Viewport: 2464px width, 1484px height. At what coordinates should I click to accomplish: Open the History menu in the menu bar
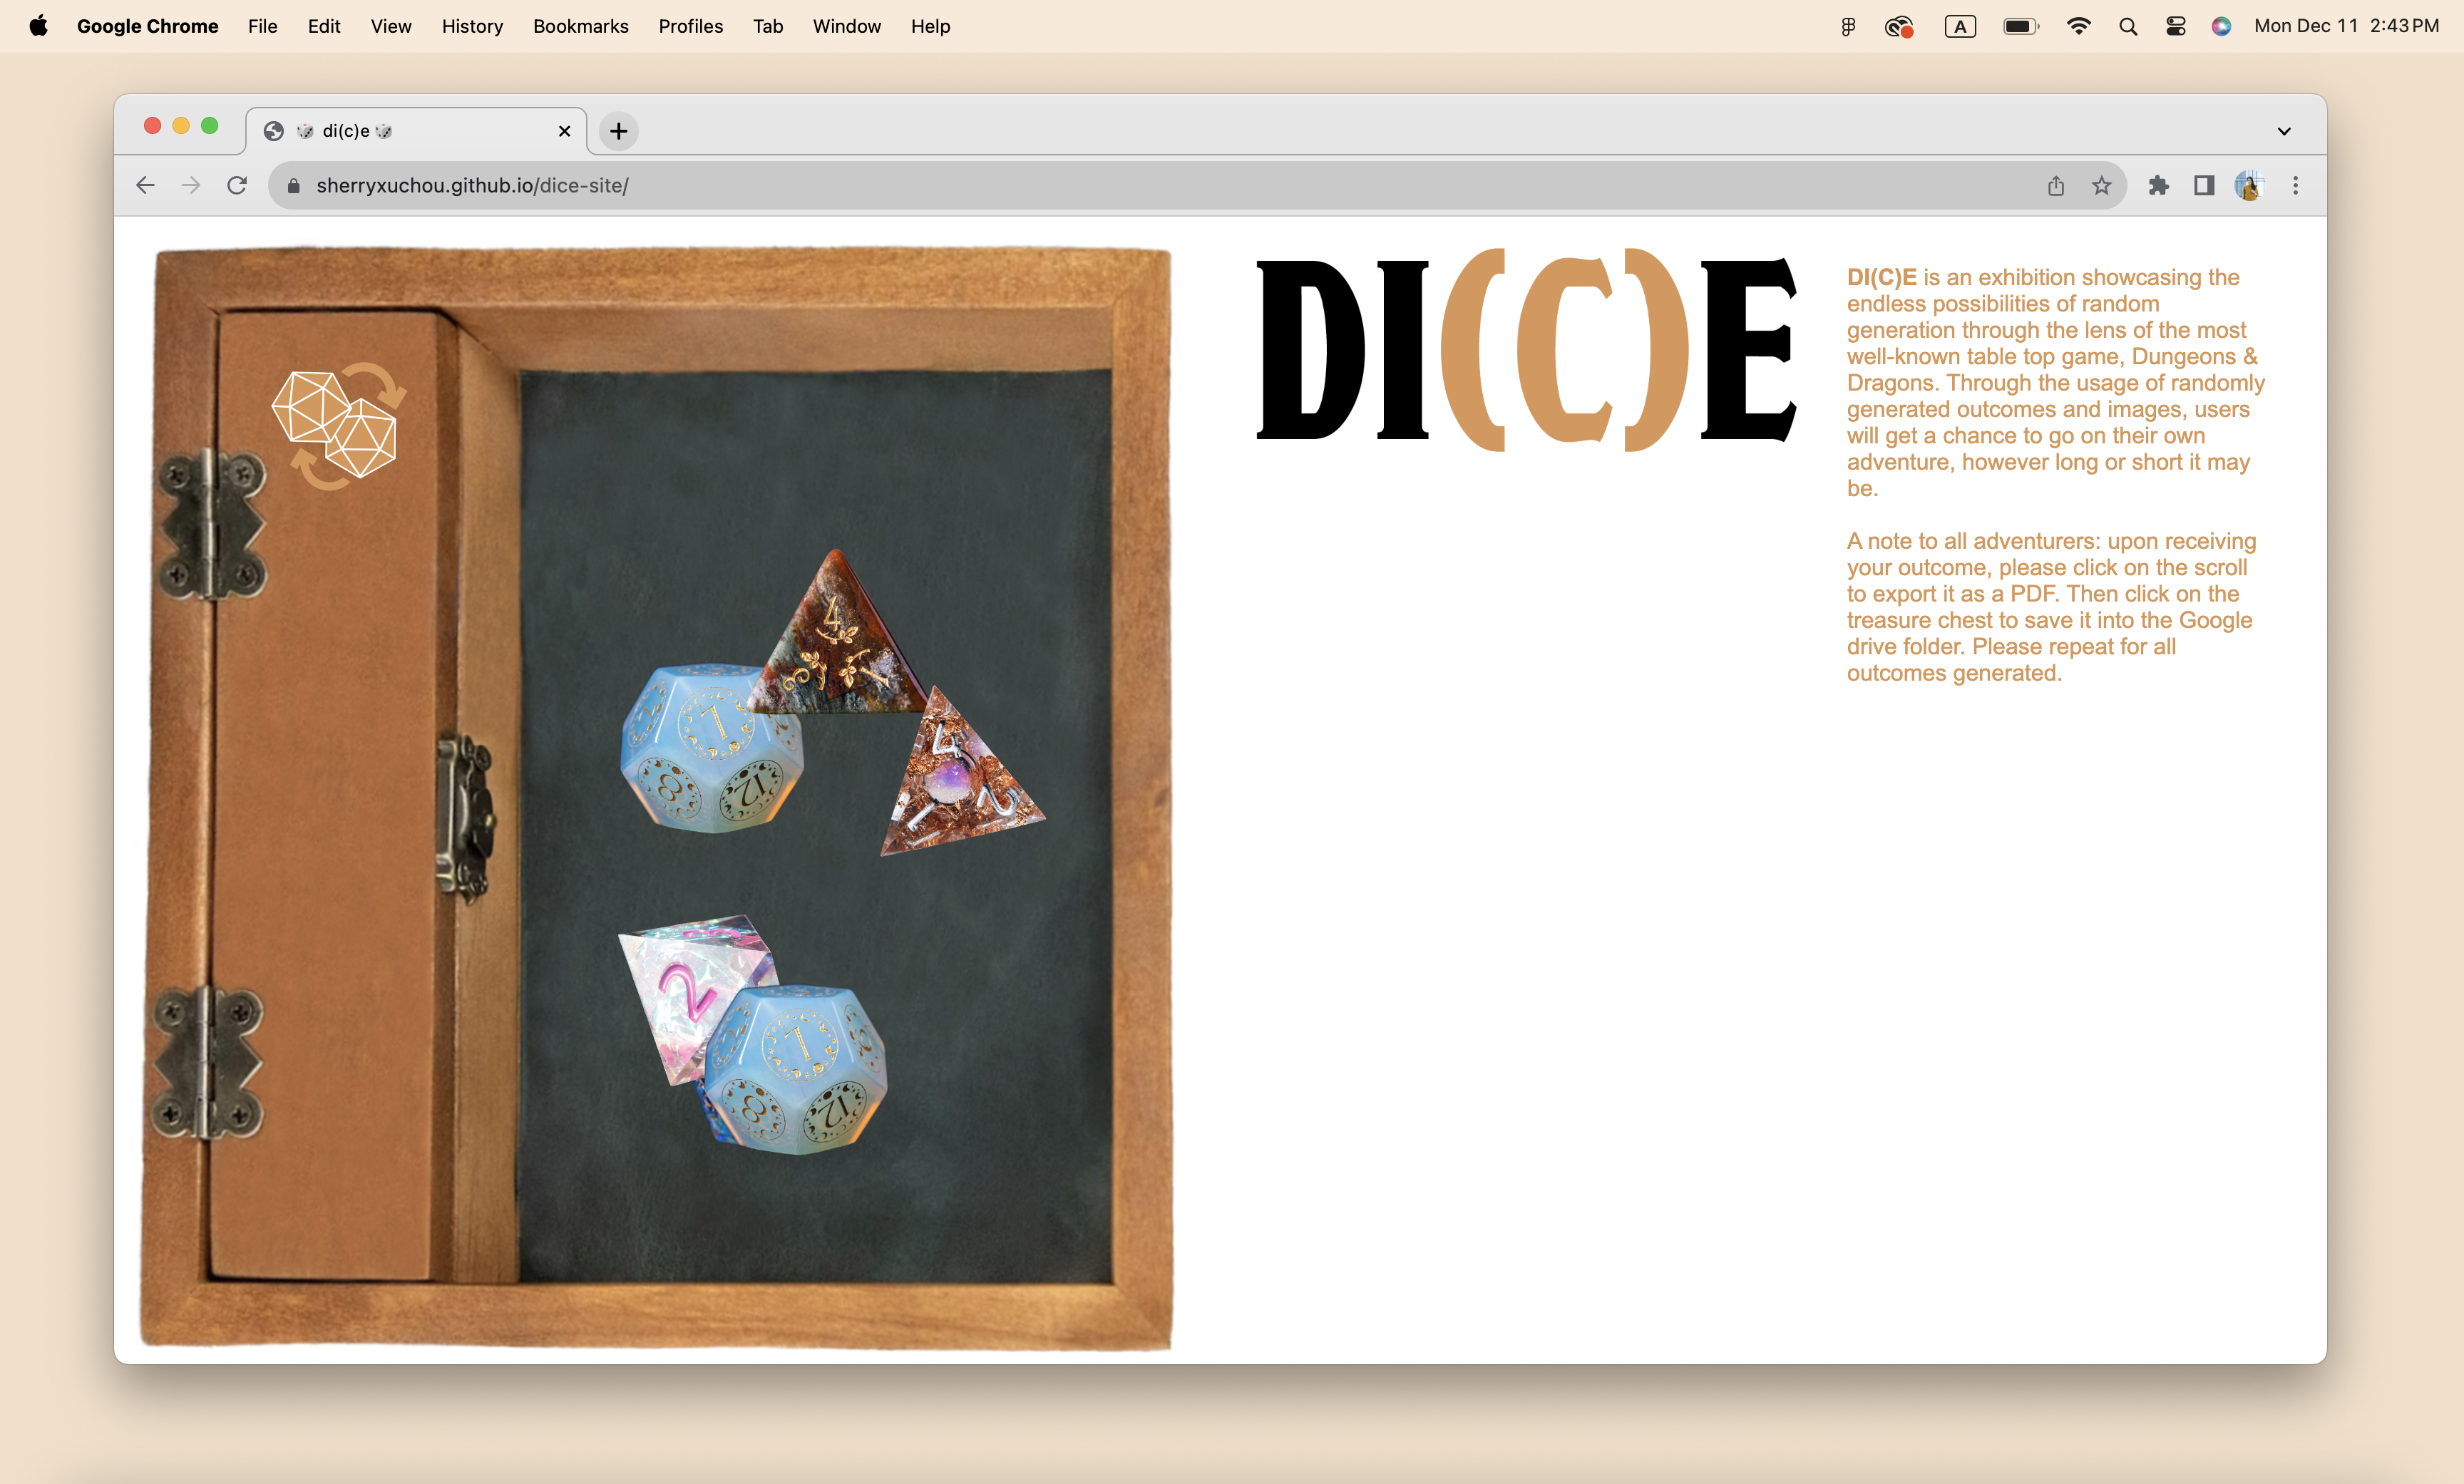point(472,26)
